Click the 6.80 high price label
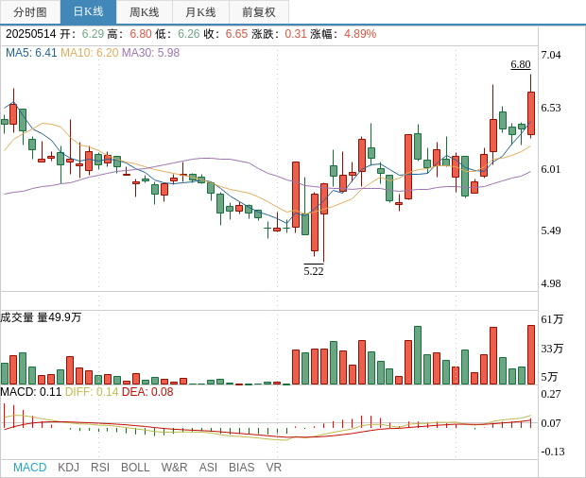 click(521, 64)
